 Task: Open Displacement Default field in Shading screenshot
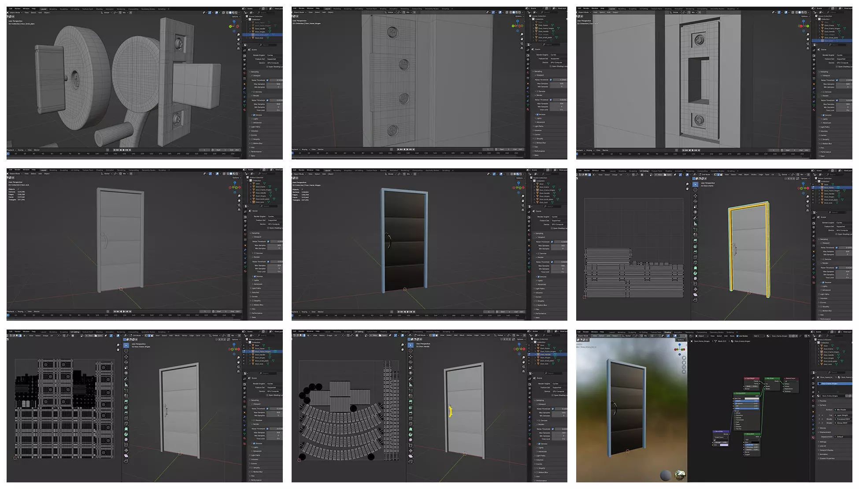pos(844,437)
